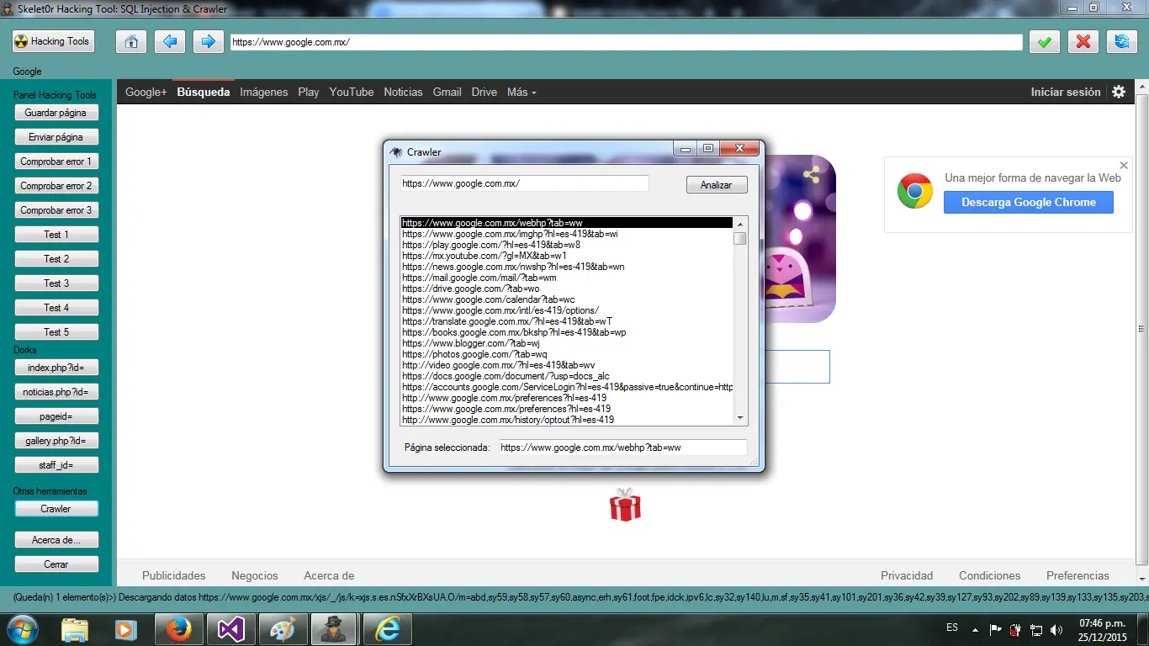This screenshot has width=1149, height=646.
Task: Open Noticias in the Google bar
Action: tap(404, 92)
